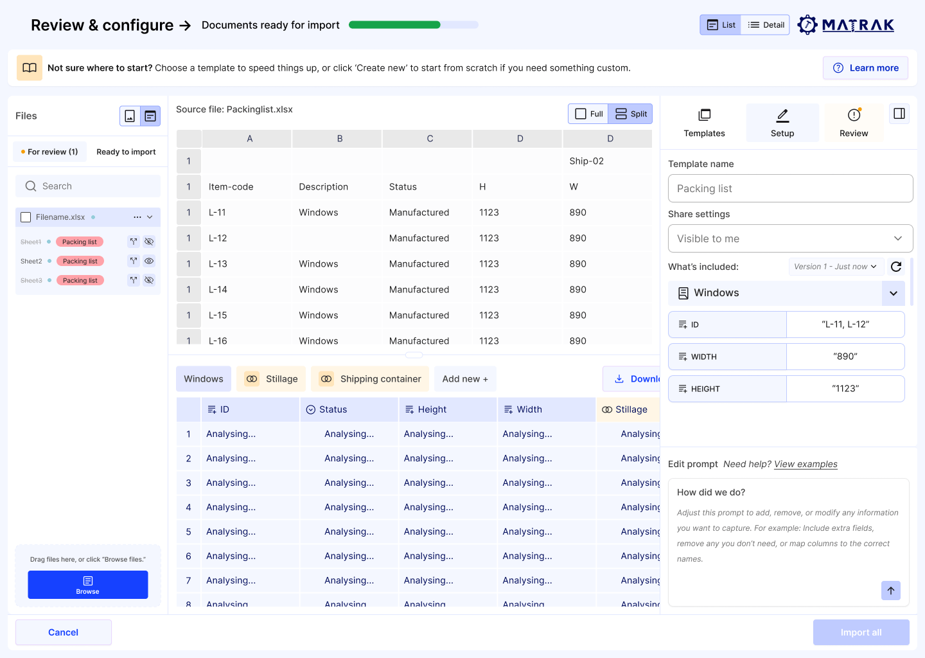Image resolution: width=925 pixels, height=658 pixels.
Task: Click the refresh icon beside the version selector
Action: coord(896,267)
